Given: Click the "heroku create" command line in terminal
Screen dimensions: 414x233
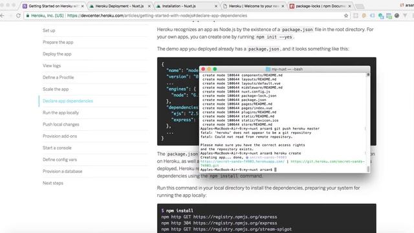Looking at the screenshot, I should pos(250,153).
